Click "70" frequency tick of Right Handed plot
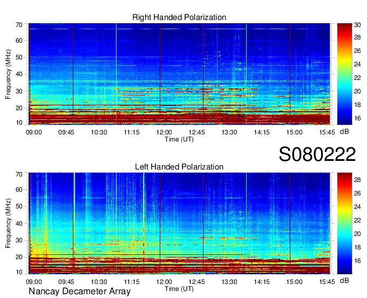Viewport: 367px width, 298px height. coord(19,25)
